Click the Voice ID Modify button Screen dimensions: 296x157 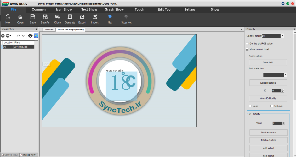268,98
